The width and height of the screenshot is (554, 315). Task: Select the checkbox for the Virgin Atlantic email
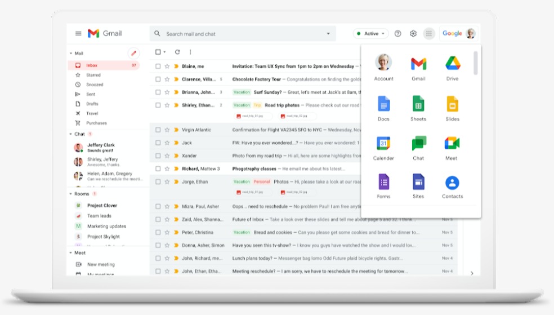click(158, 130)
